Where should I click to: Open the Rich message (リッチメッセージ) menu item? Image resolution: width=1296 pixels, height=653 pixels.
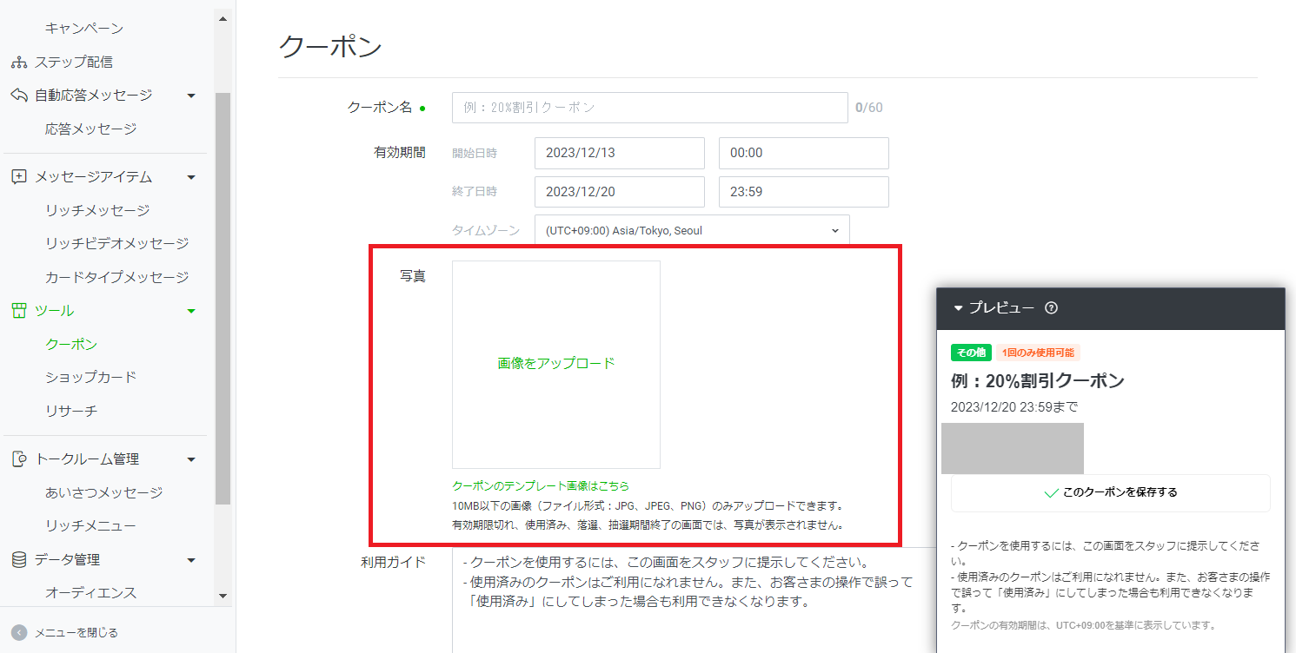pos(97,210)
